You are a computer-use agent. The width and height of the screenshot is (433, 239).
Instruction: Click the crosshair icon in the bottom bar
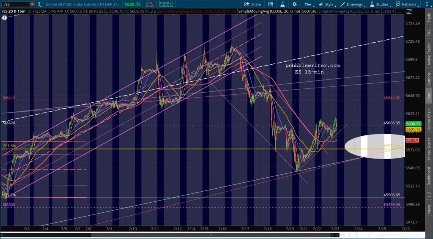(349, 235)
